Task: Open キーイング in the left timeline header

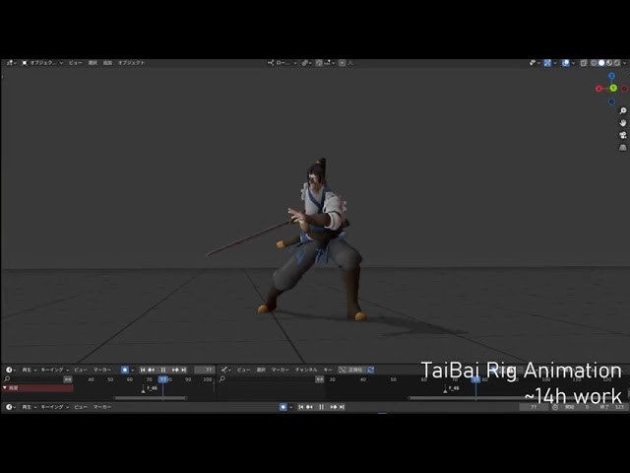Action: [51, 370]
